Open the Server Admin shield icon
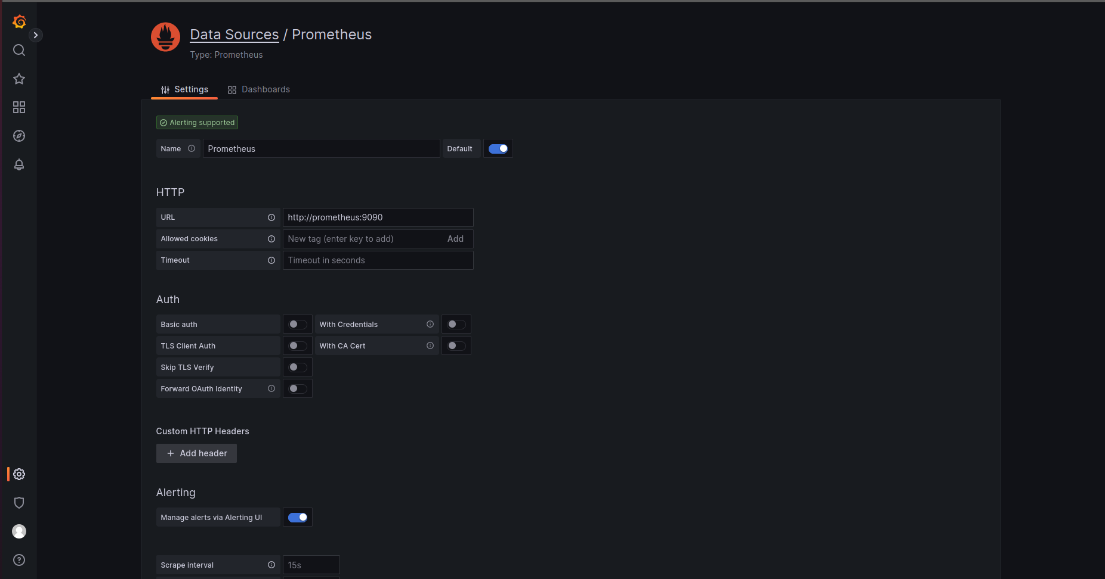1105x579 pixels. 19,503
